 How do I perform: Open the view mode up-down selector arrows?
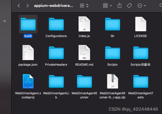[87, 6]
